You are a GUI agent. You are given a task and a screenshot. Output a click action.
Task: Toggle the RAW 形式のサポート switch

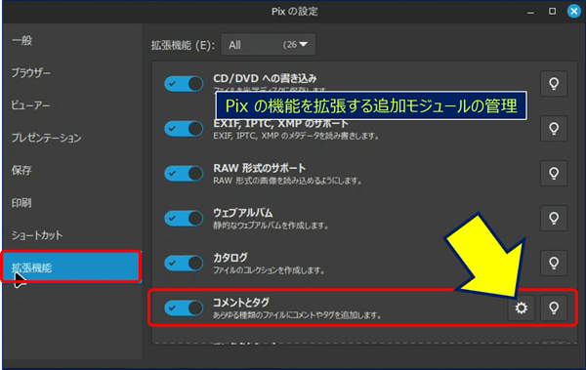coord(184,174)
